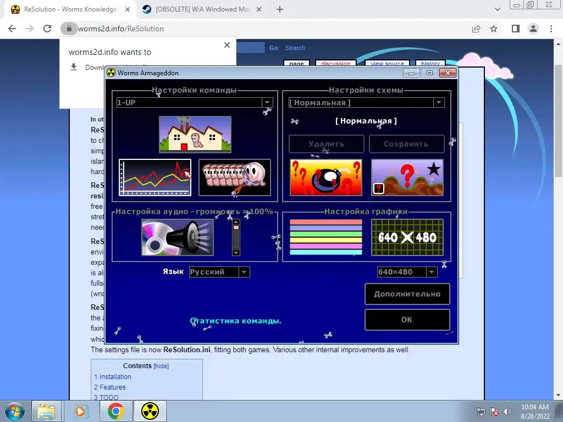The height and width of the screenshot is (422, 563).
Task: Click the volume speaker tray icon
Action: tap(507, 412)
